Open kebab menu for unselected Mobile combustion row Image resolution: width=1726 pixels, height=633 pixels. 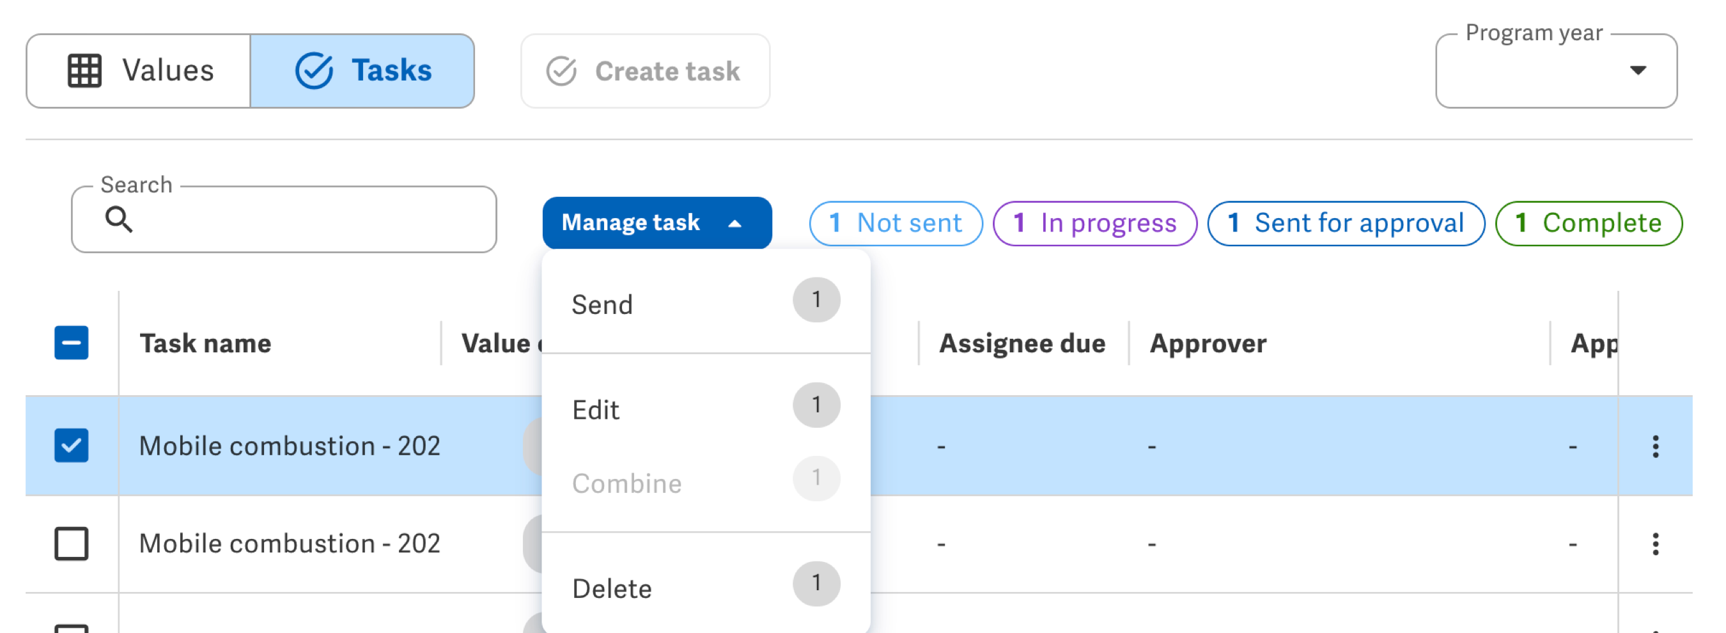click(x=1655, y=544)
